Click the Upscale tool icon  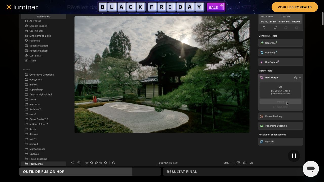262,142
